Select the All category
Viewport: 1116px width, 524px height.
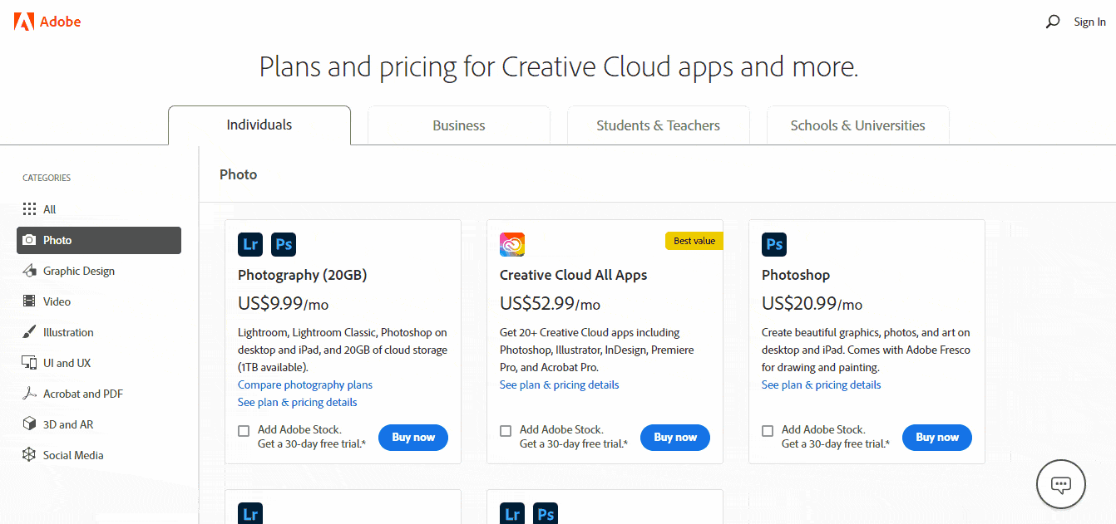pos(99,209)
